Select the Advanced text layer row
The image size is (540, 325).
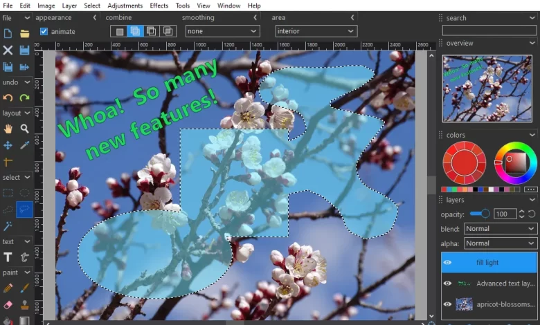[x=489, y=284]
